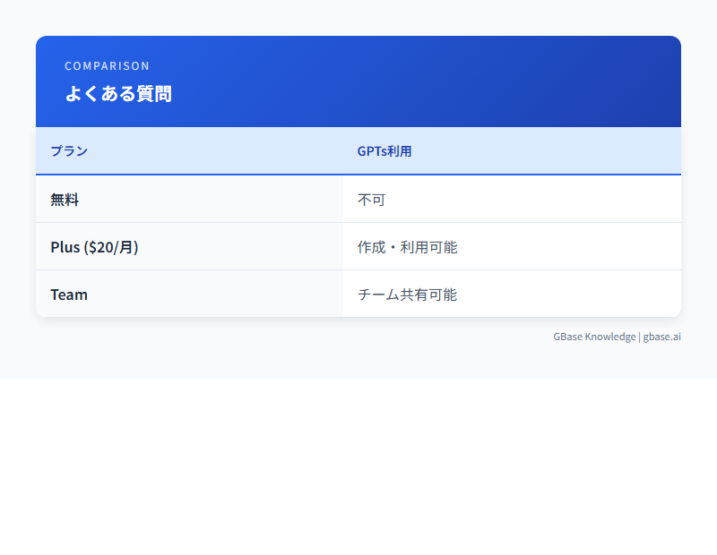Click the チーム共有可能 cell text
The width and height of the screenshot is (717, 555).
[406, 294]
